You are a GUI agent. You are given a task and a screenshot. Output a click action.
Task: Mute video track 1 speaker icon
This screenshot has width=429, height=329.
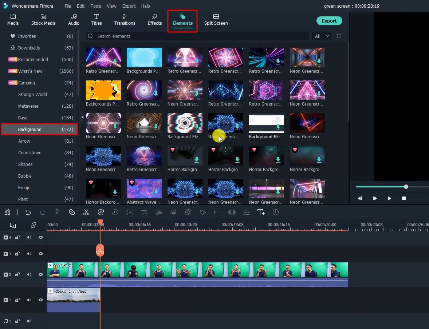click(x=29, y=300)
